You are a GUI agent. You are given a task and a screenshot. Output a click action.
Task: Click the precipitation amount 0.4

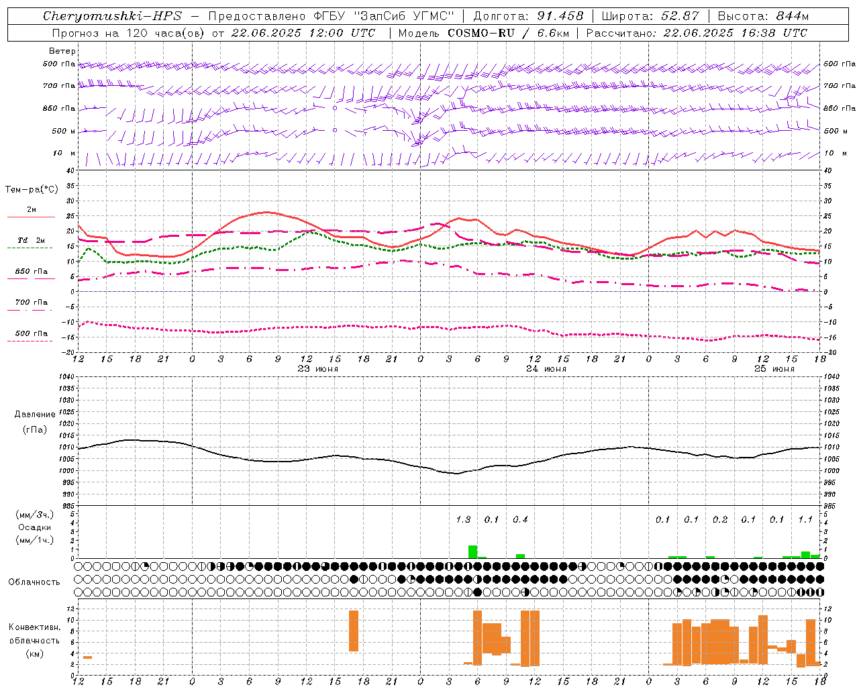(x=520, y=519)
